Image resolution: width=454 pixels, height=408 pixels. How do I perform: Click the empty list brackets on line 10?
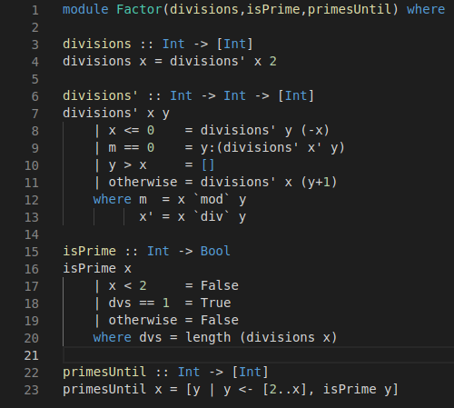[208, 165]
